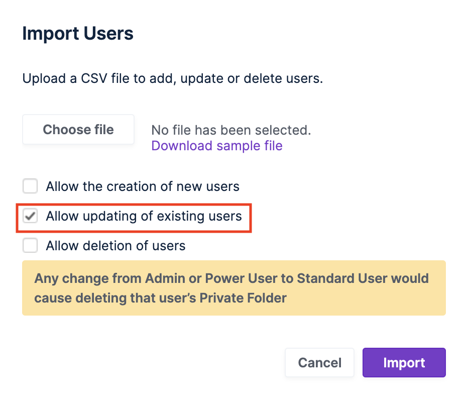Screen dimensions: 468x399
Task: Select the yellow Private Folder warning banner
Action: (234, 287)
